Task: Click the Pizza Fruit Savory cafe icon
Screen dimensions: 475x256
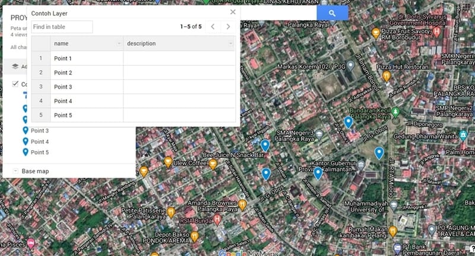Action: tap(376, 33)
